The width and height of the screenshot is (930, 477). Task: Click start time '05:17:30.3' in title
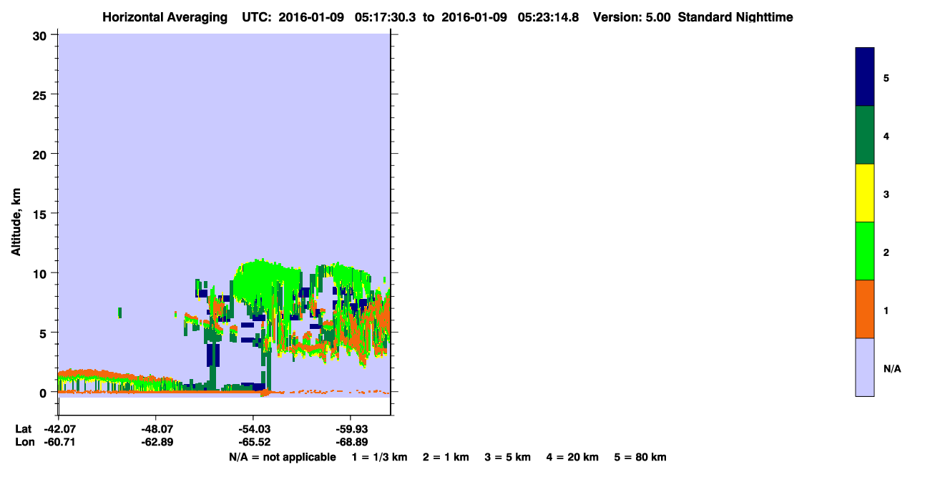coord(385,17)
